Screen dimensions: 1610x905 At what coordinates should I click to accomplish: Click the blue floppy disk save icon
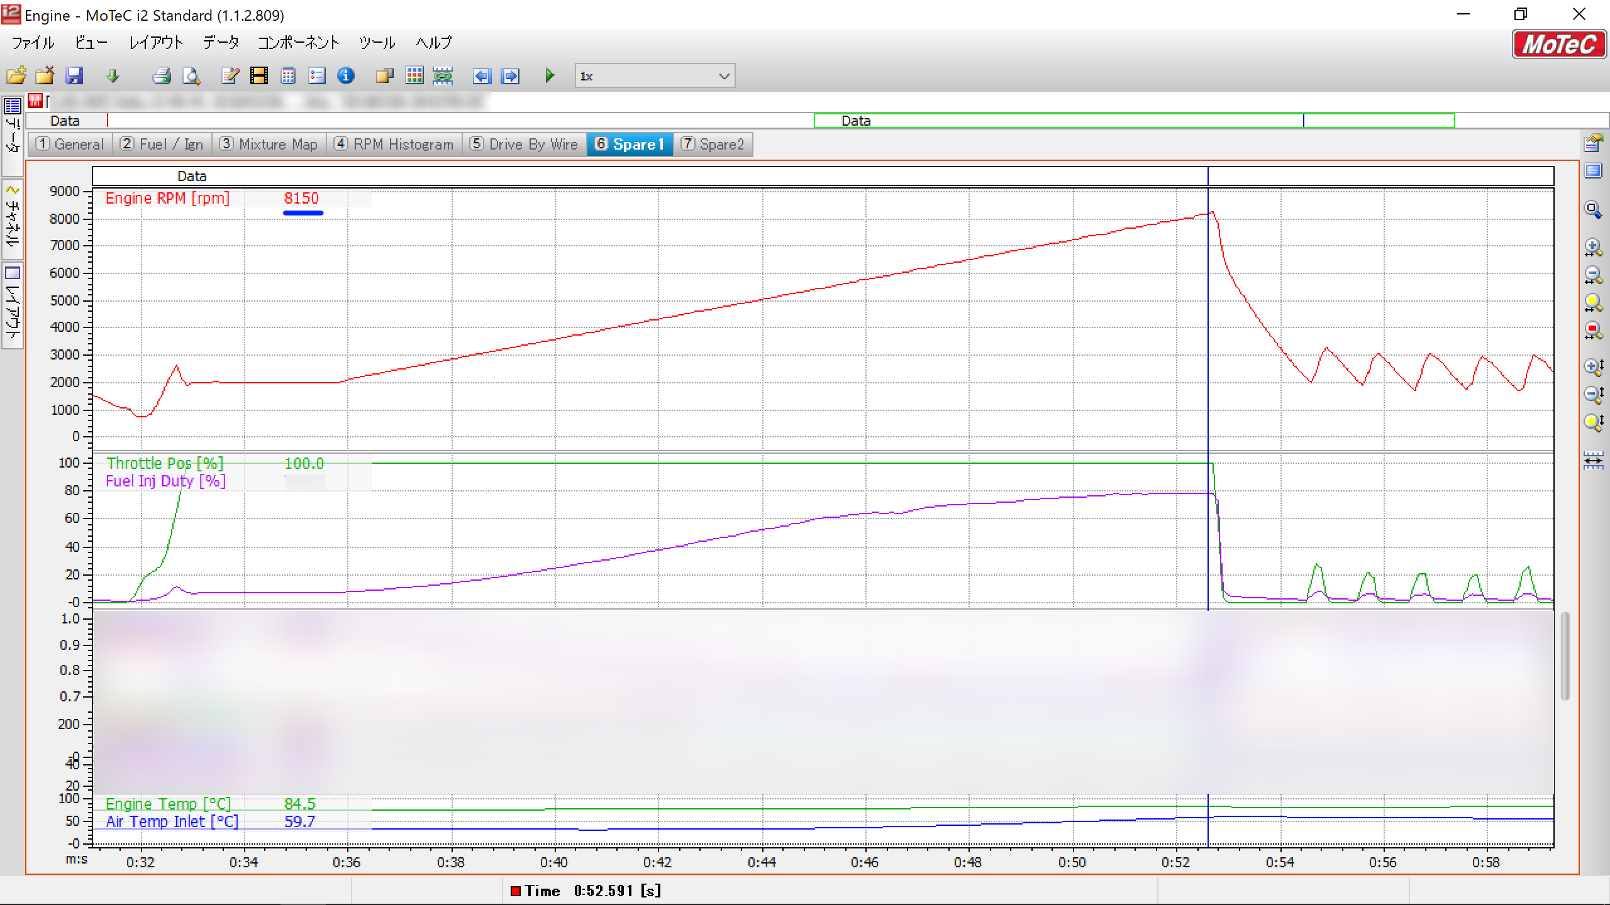click(74, 76)
